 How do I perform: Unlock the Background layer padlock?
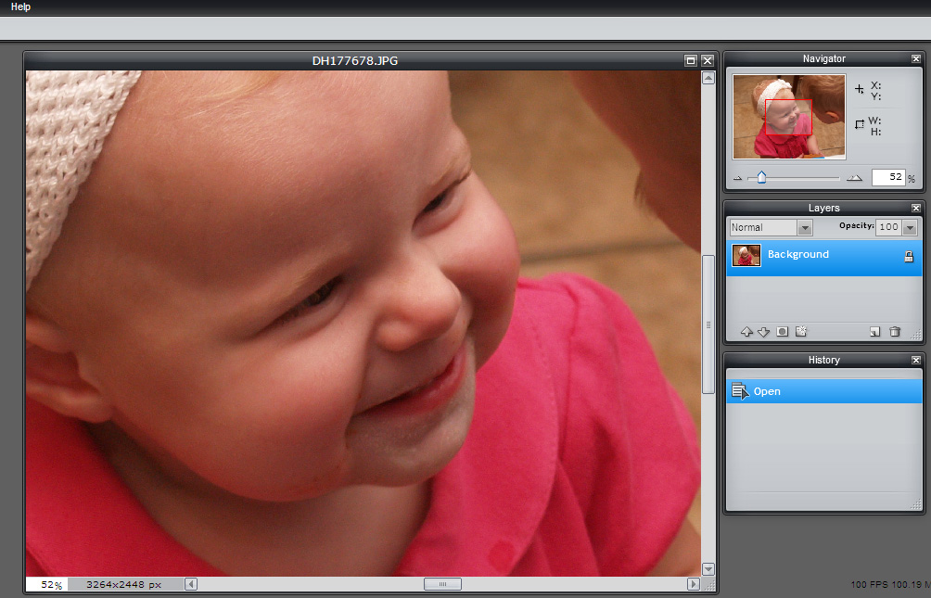coord(909,257)
